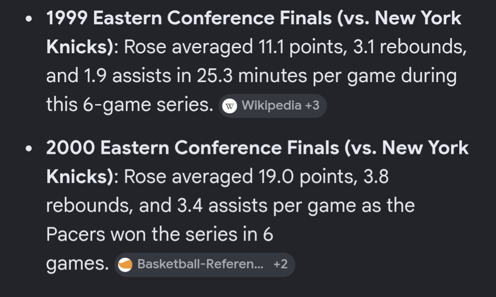
Task: Click the Wikipedia W logo icon
Action: (229, 106)
